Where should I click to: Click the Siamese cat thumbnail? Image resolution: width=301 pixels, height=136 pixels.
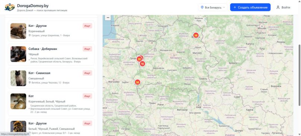point(18,78)
